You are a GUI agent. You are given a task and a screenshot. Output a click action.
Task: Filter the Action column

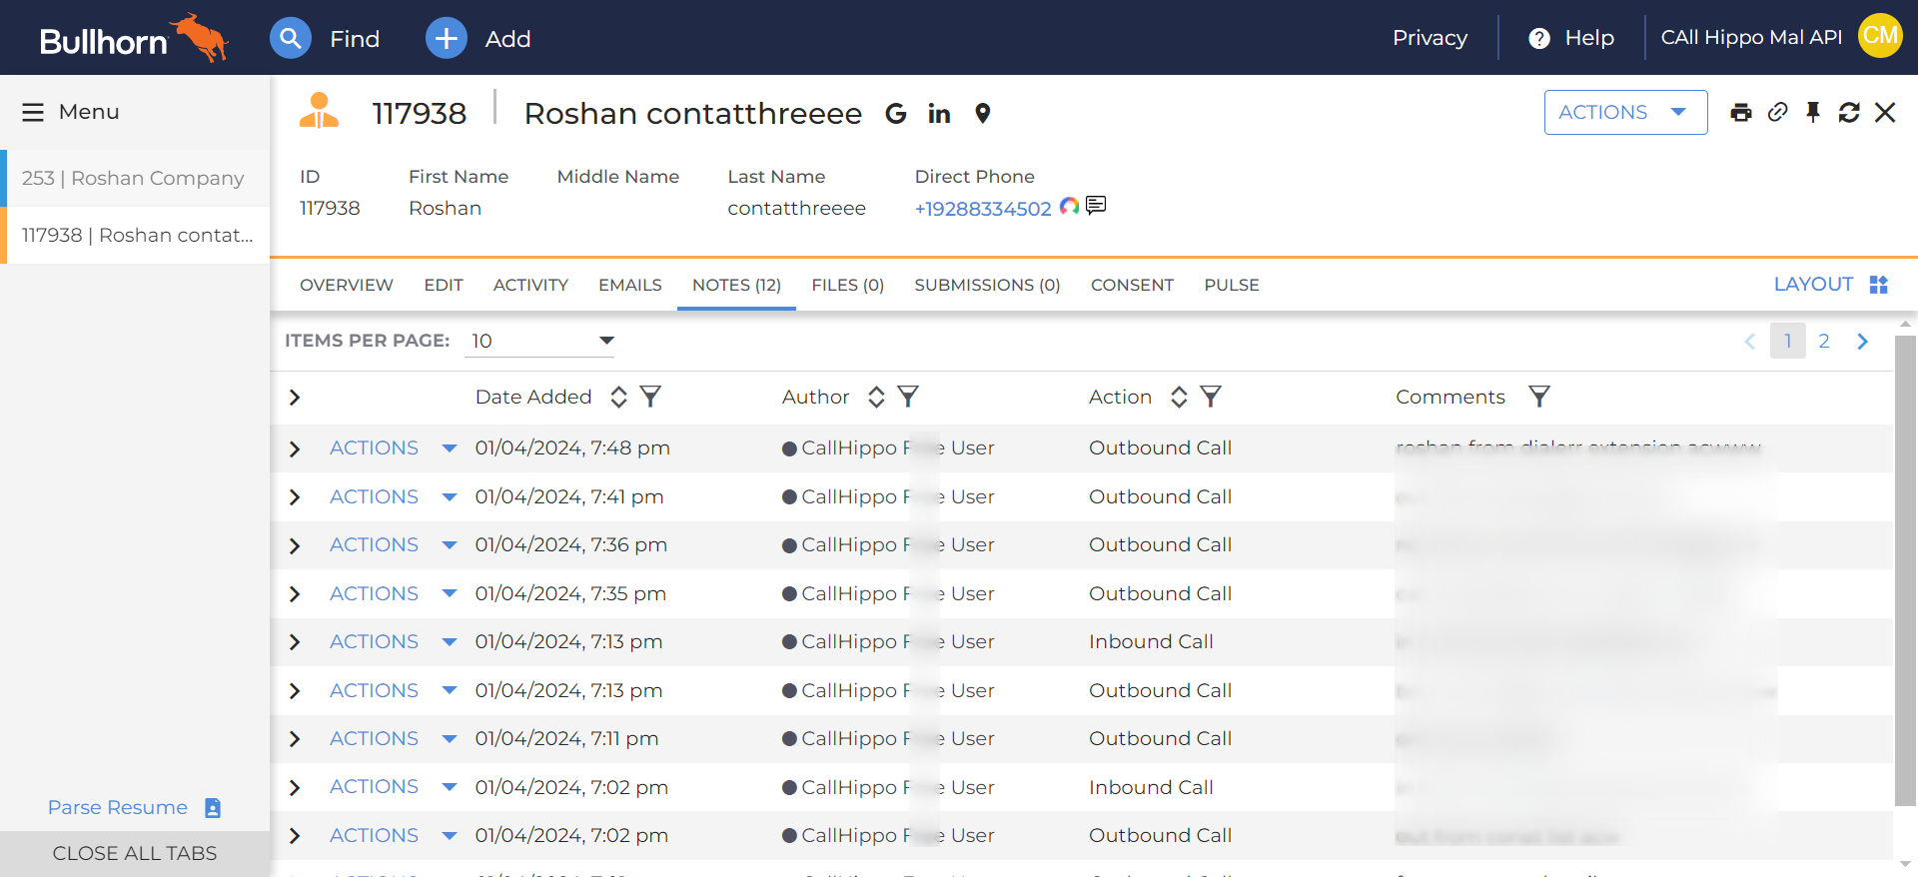(x=1211, y=397)
